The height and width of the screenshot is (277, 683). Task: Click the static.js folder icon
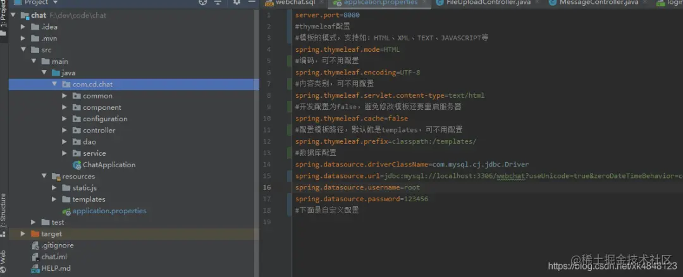pos(66,188)
